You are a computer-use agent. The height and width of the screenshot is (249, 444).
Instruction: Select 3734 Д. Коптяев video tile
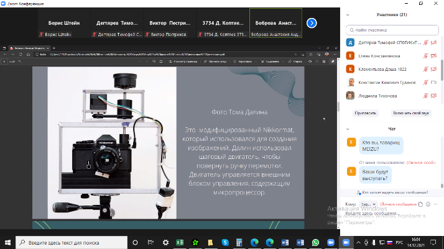click(223, 23)
